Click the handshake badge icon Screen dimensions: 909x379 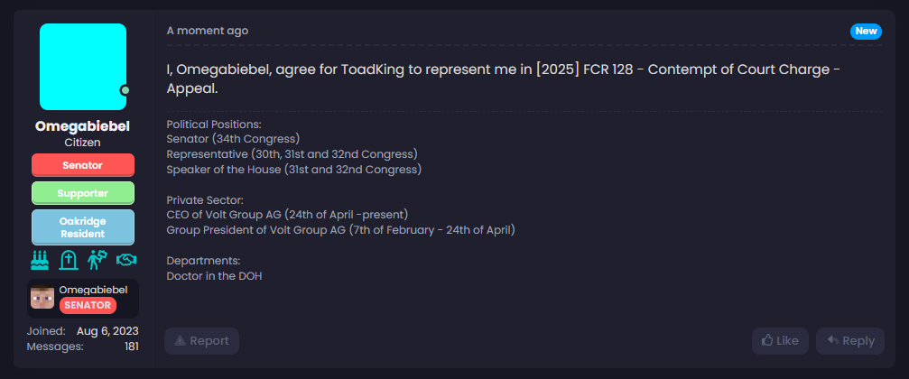(125, 261)
